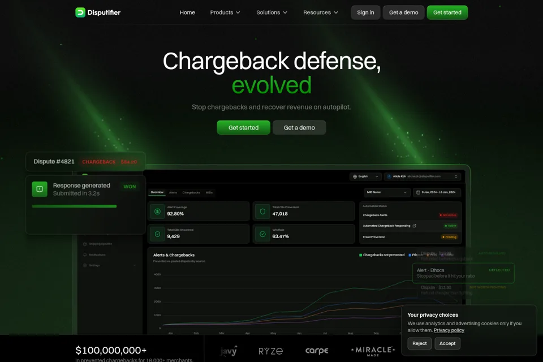Click the blue Ethoca legend swatch
Screen dimensions: 543x362
click(410, 255)
